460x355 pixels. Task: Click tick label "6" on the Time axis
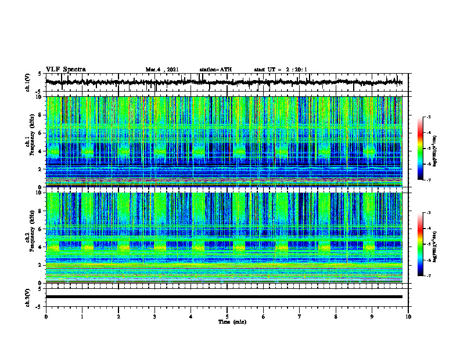(264, 317)
